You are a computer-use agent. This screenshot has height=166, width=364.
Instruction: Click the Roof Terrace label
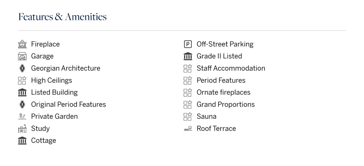216,129
